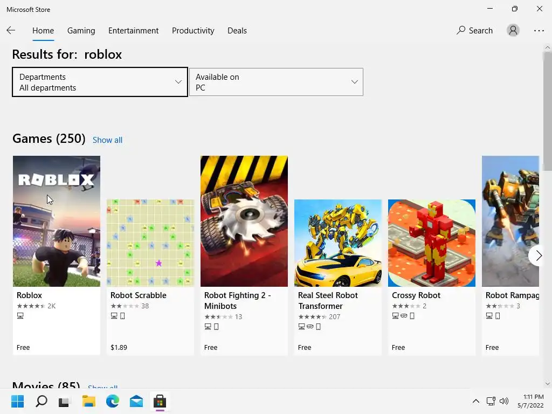Click the Microsoft Store taskbar icon
The height and width of the screenshot is (414, 552).
click(x=160, y=401)
